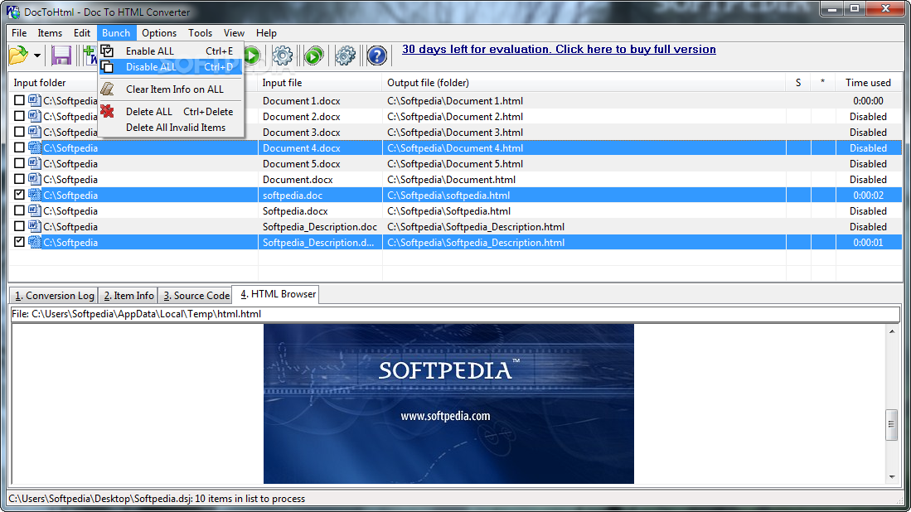Image resolution: width=911 pixels, height=512 pixels.
Task: Click the buy full version evaluation link
Action: click(559, 50)
